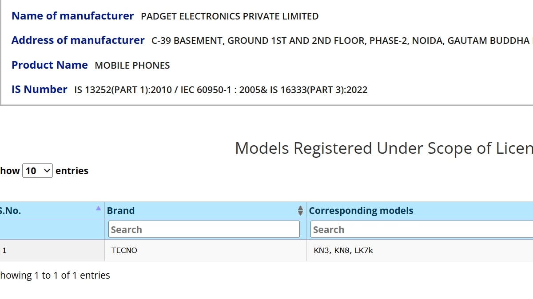This screenshot has width=533, height=299.
Task: Open the entries count dropdown
Action: (37, 171)
